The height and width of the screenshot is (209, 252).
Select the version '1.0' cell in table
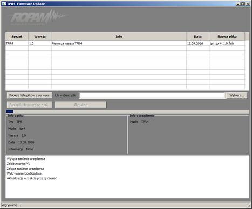coord(40,43)
